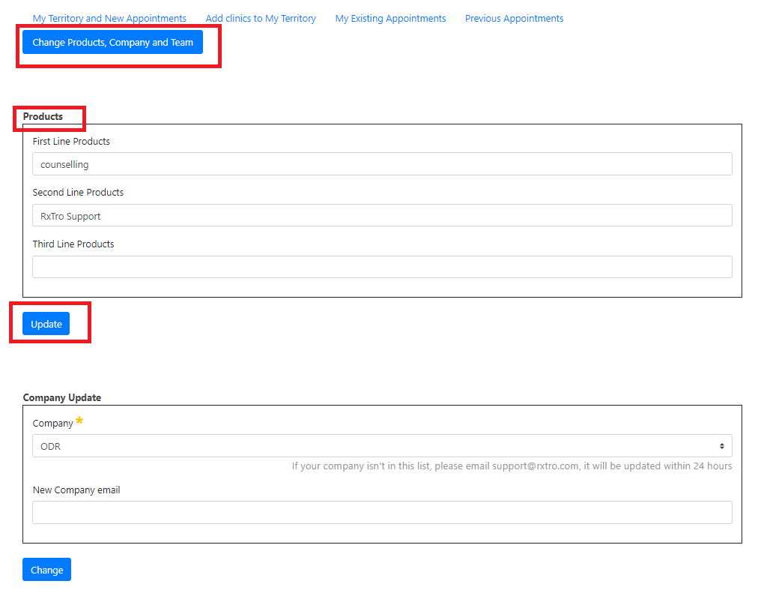Click the Company Update section label
This screenshot has width=761, height=599.
(x=61, y=397)
